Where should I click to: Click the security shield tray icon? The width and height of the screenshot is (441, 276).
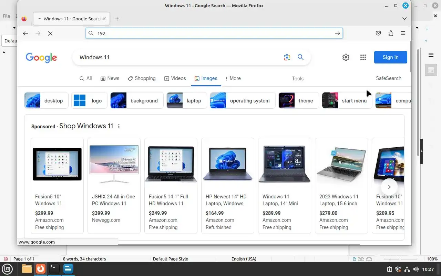tap(398, 269)
